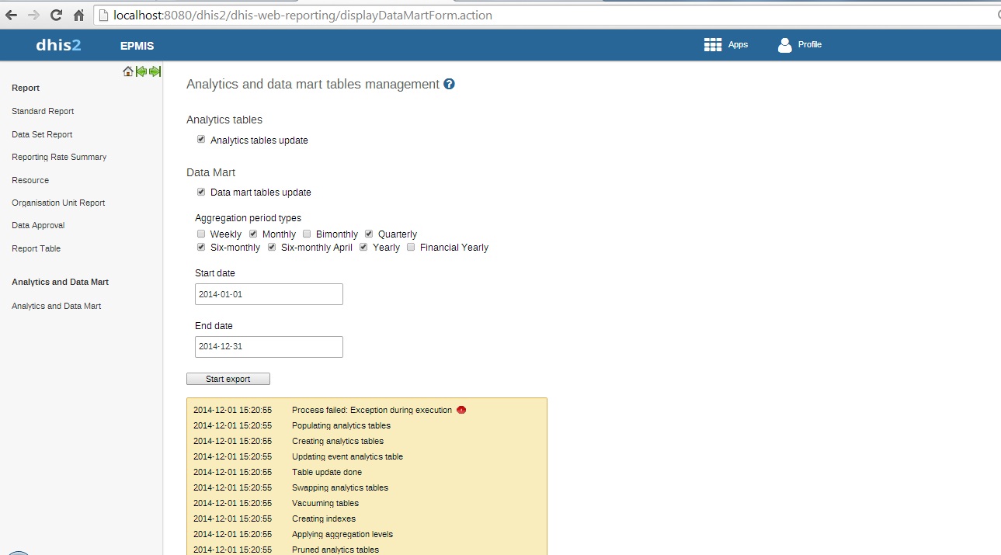Click the Profile label in header
The width and height of the screenshot is (1001, 555).
coord(810,44)
